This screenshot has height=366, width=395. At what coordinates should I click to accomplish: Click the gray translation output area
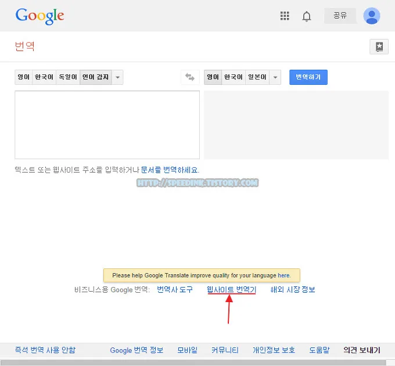(296, 125)
